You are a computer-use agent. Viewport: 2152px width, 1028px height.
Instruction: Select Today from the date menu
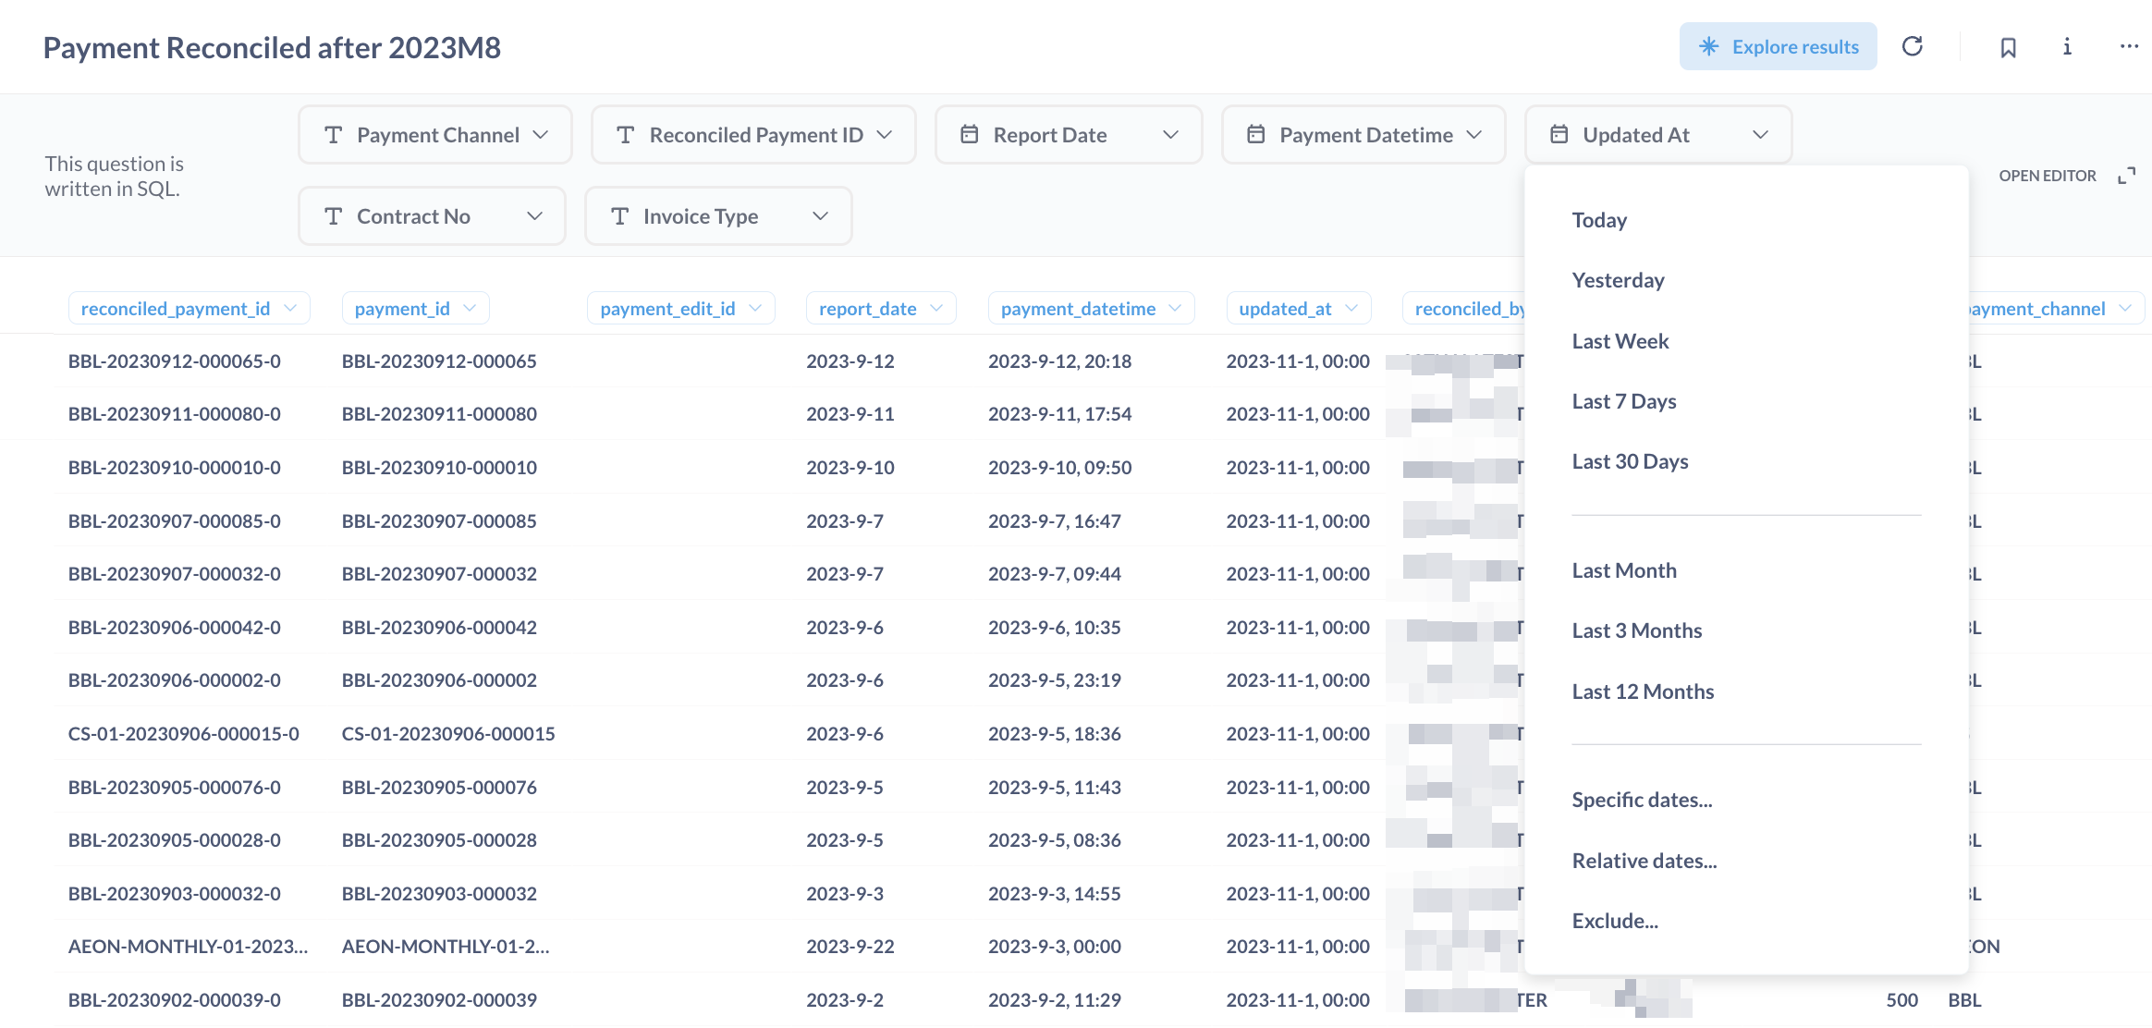[x=1599, y=220]
